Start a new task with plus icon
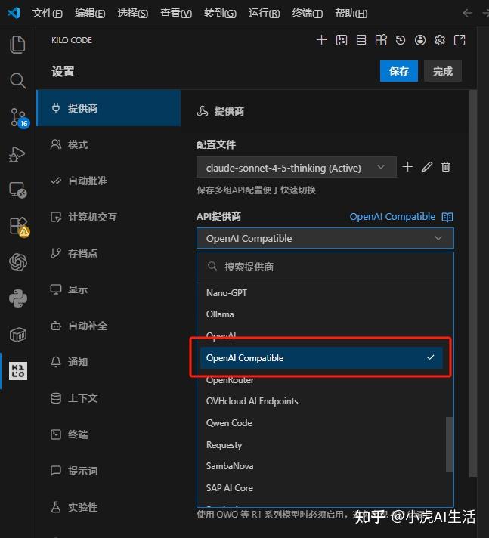The width and height of the screenshot is (489, 538). (321, 40)
